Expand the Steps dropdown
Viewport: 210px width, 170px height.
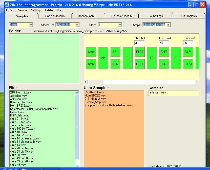(120, 25)
